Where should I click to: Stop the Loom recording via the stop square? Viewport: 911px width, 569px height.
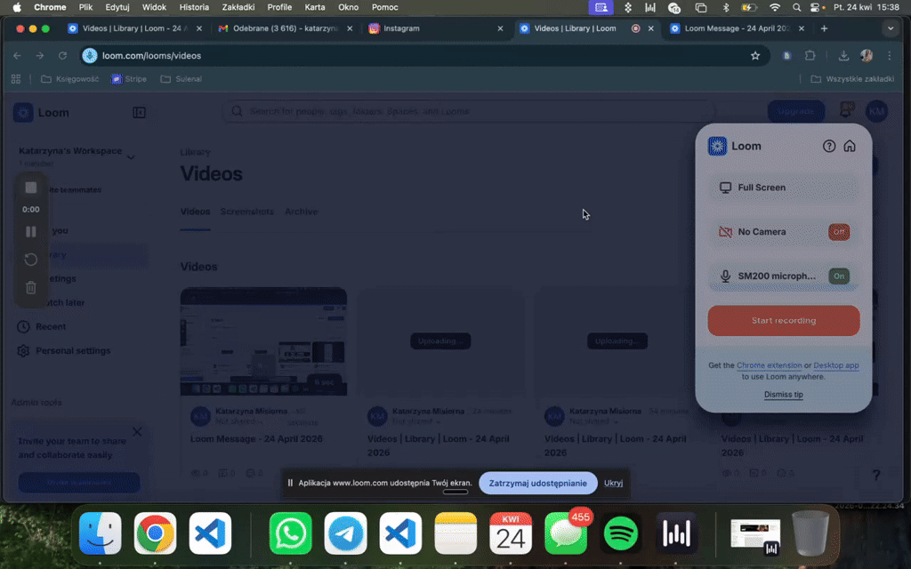pyautogui.click(x=31, y=188)
